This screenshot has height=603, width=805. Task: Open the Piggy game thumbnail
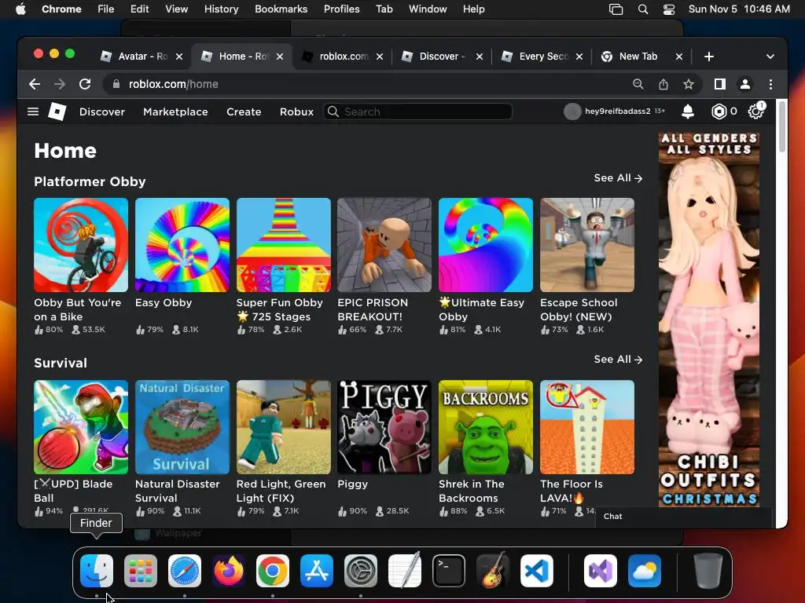(384, 427)
